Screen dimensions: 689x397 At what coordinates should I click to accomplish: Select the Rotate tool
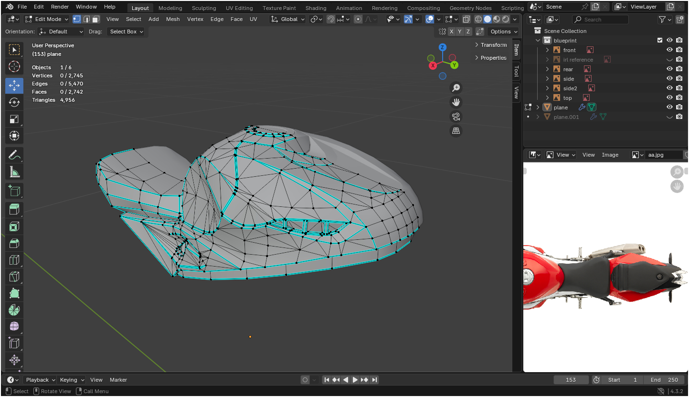pos(14,102)
